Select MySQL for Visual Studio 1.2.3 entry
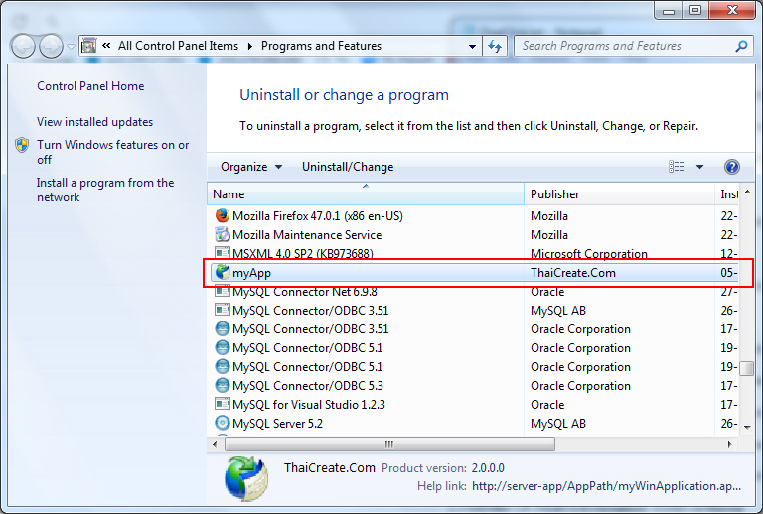The width and height of the screenshot is (763, 514). click(309, 405)
